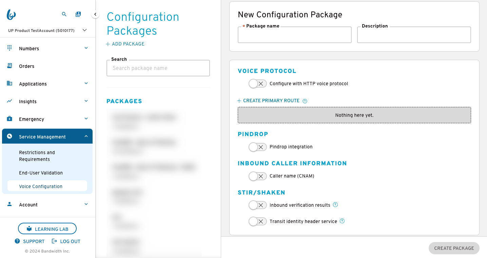Click the Orders sidebar icon
The width and height of the screenshot is (487, 258).
tap(9, 66)
